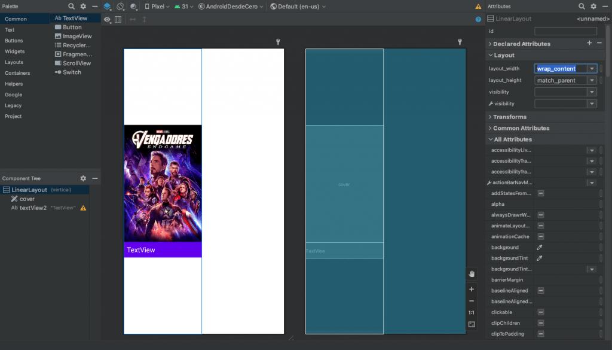Open Palette settings gear
The height and width of the screenshot is (350, 612).
[x=83, y=6]
